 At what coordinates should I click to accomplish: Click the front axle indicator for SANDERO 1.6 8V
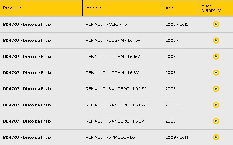[216, 121]
